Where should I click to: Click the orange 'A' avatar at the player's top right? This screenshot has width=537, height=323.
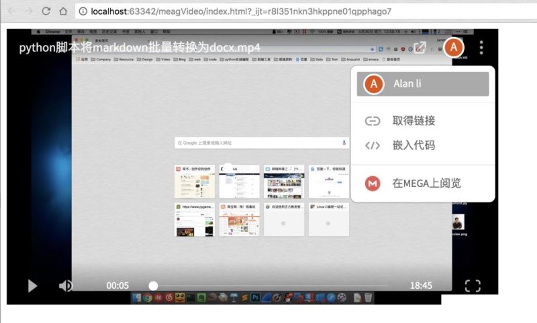click(x=454, y=47)
